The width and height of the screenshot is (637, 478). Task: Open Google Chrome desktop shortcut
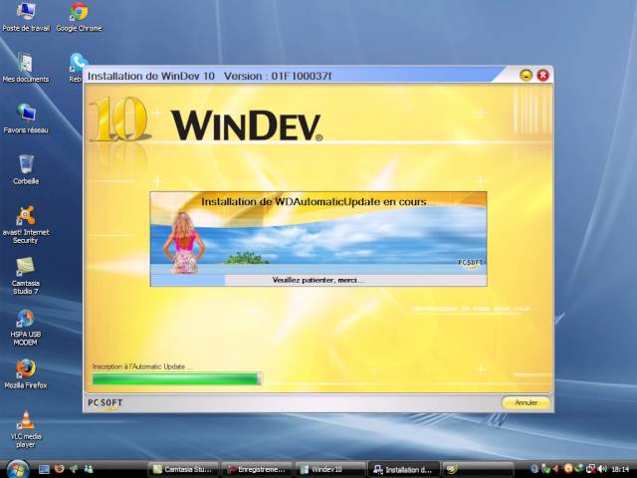pyautogui.click(x=79, y=16)
